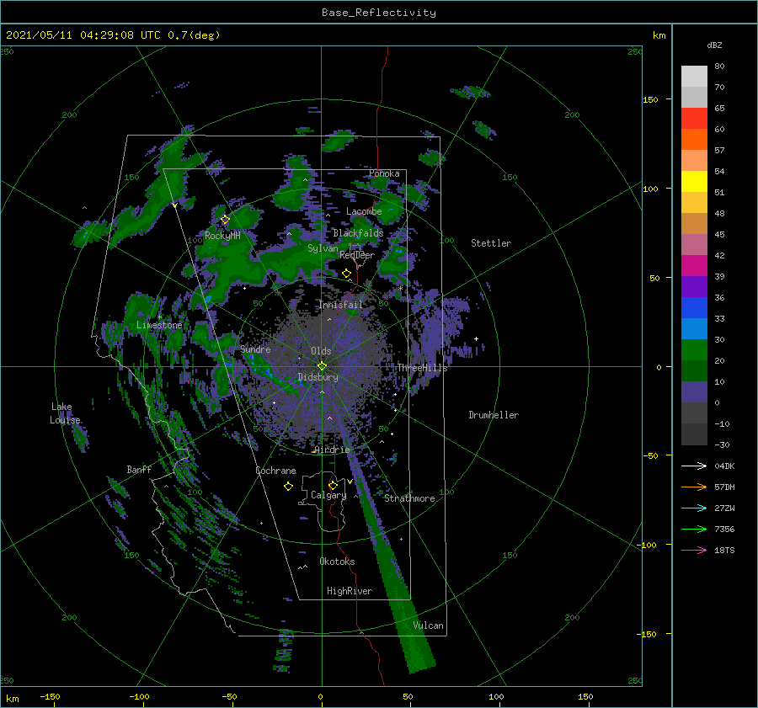Click the magenta 18TS arrow legend
Image resolution: width=758 pixels, height=708 pixels.
(x=694, y=550)
